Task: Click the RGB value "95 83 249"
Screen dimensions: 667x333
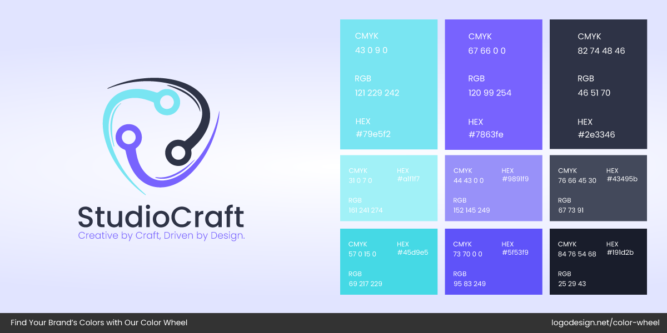Action: tap(469, 284)
